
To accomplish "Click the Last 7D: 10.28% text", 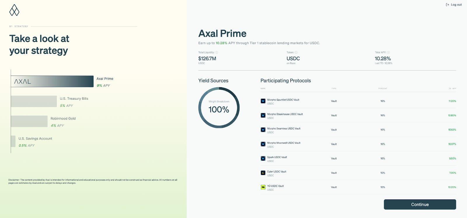I will [x=384, y=63].
